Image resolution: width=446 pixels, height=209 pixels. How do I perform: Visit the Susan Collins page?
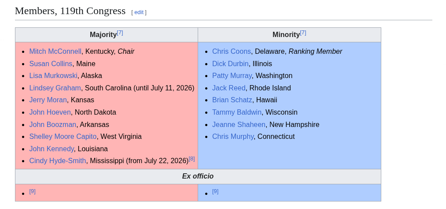point(51,63)
